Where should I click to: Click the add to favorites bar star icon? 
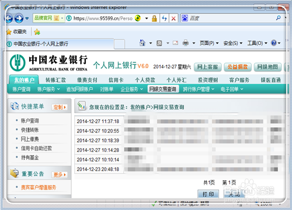37,32
